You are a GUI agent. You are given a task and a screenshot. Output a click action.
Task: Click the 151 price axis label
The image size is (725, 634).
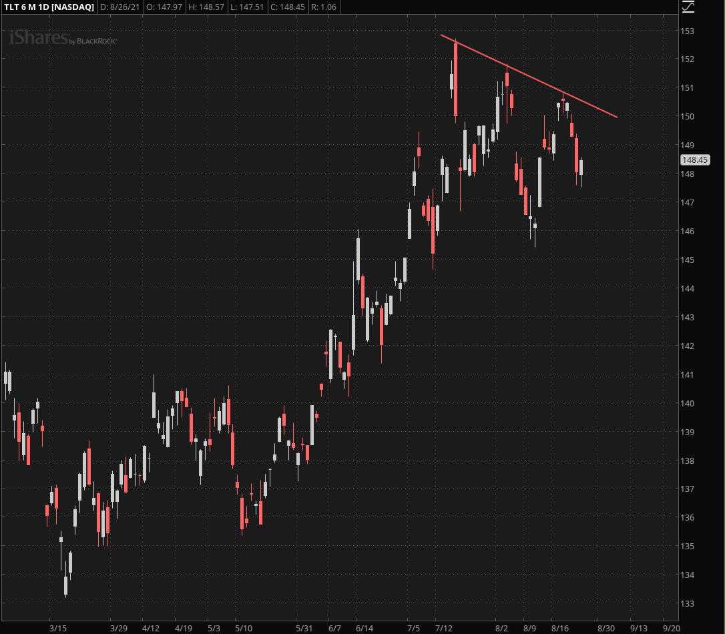[x=688, y=88]
